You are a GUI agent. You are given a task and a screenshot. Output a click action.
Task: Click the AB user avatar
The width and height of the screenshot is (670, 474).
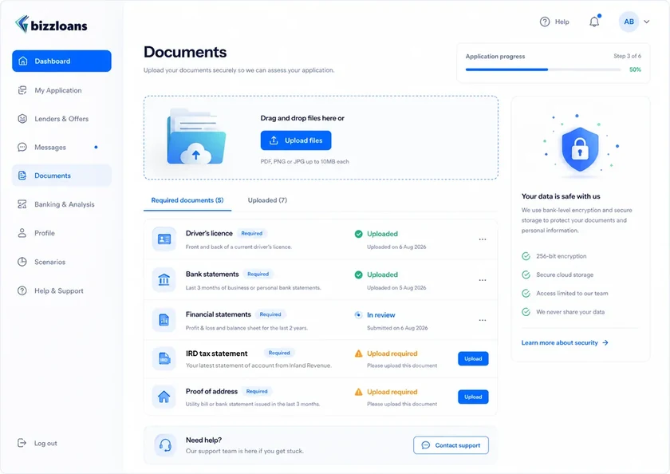pyautogui.click(x=629, y=22)
